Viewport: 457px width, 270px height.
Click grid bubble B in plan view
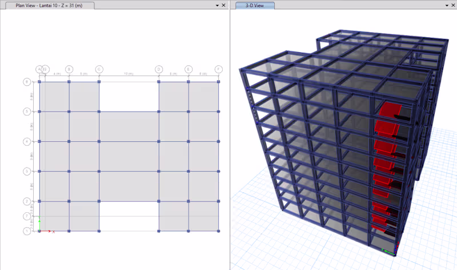tap(69, 69)
